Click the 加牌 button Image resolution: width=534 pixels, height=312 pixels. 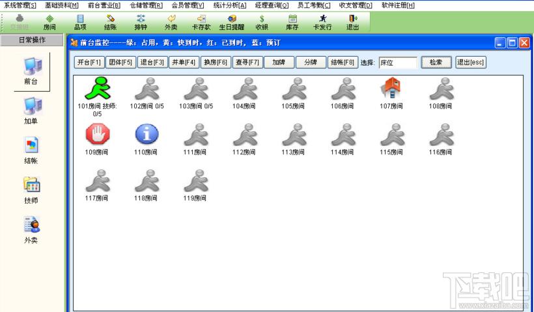(279, 63)
